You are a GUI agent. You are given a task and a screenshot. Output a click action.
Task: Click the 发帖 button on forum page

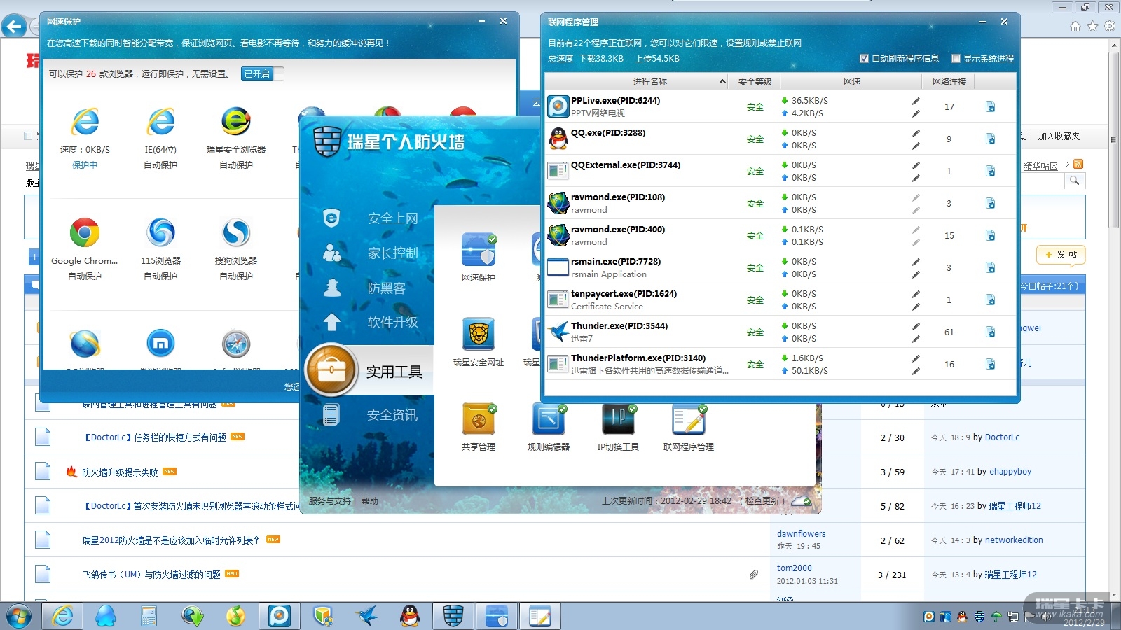(x=1061, y=255)
